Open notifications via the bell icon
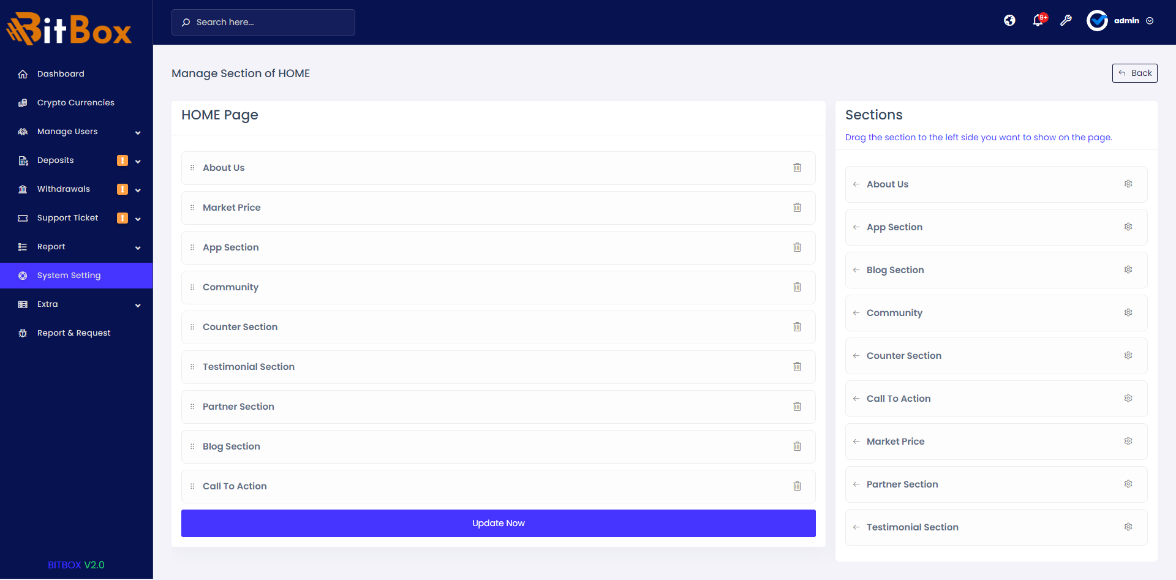1176x580 pixels. (x=1038, y=20)
